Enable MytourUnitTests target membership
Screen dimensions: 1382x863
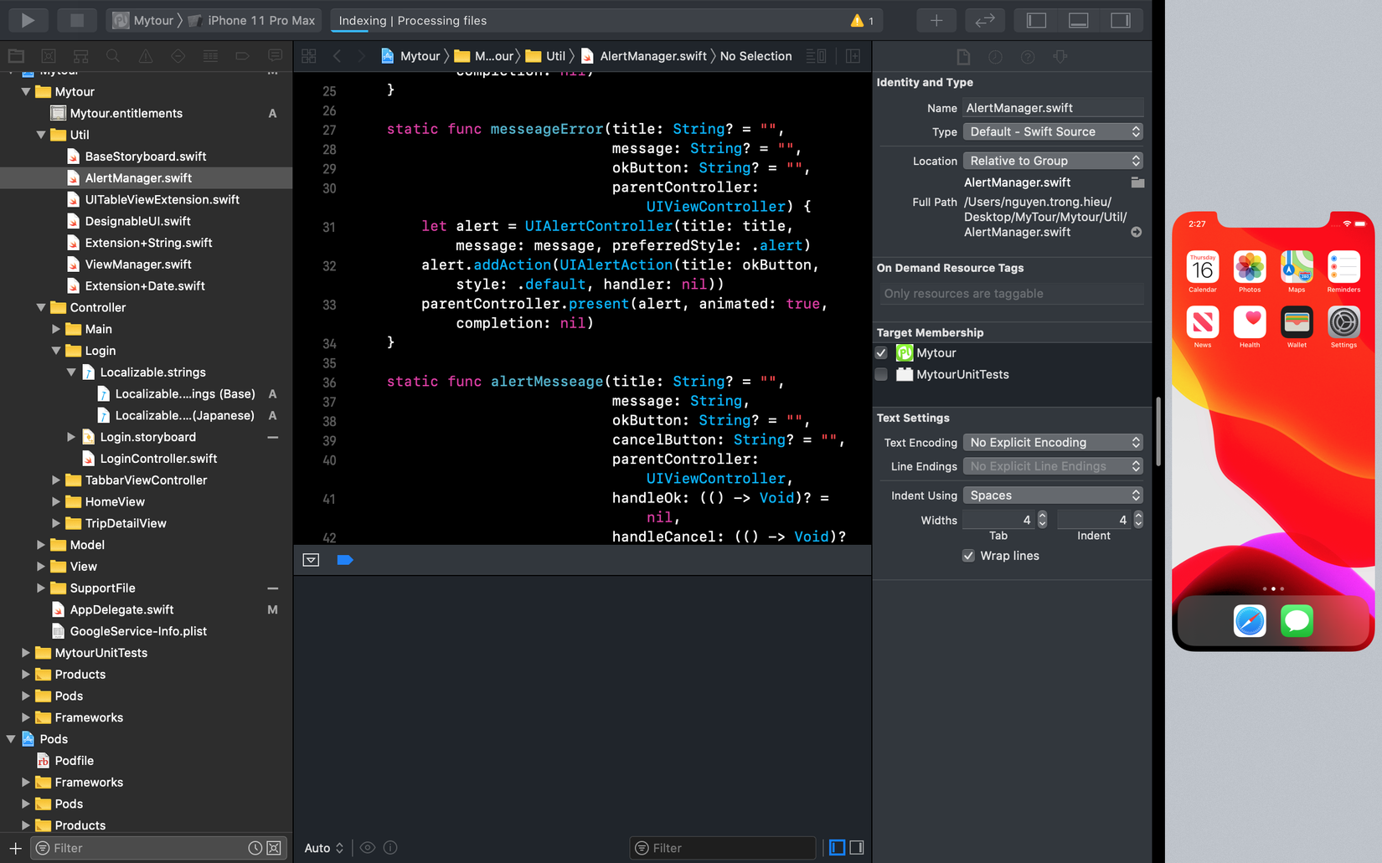881,375
